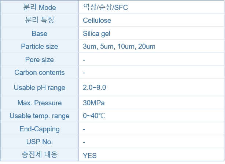The width and height of the screenshot is (225, 164).
Task: Select the 역상/순상/SFC value cell
Action: 106,7
